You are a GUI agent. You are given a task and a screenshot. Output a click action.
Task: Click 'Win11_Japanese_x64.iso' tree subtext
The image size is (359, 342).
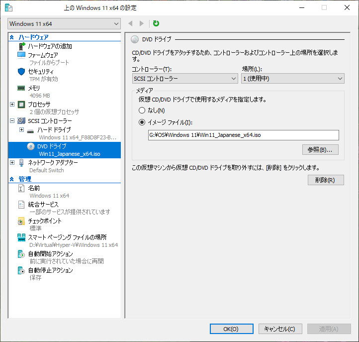coord(70,154)
